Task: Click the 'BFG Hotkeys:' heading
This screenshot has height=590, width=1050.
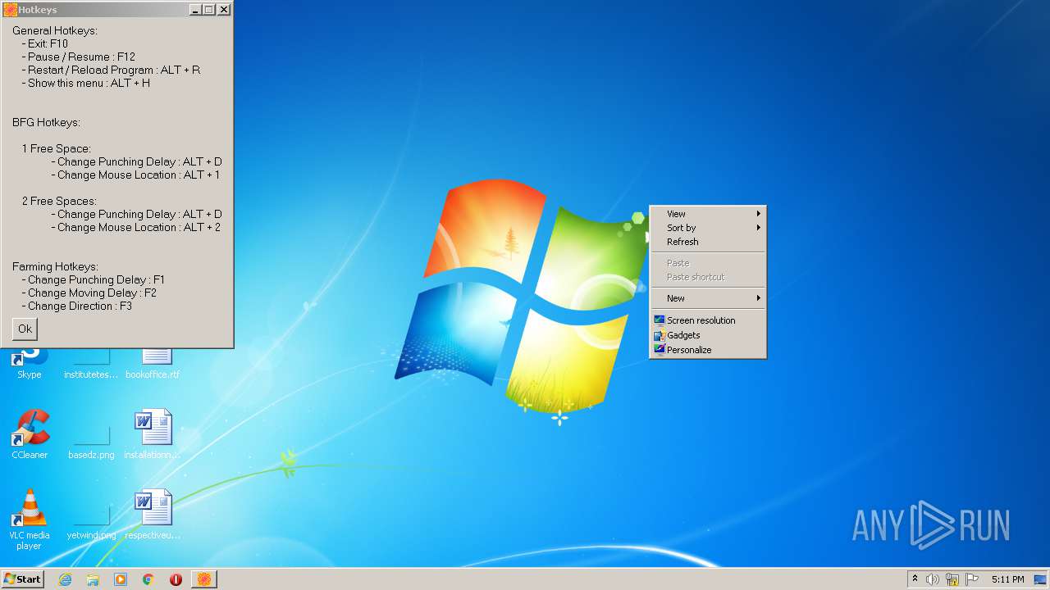Action: click(x=46, y=122)
